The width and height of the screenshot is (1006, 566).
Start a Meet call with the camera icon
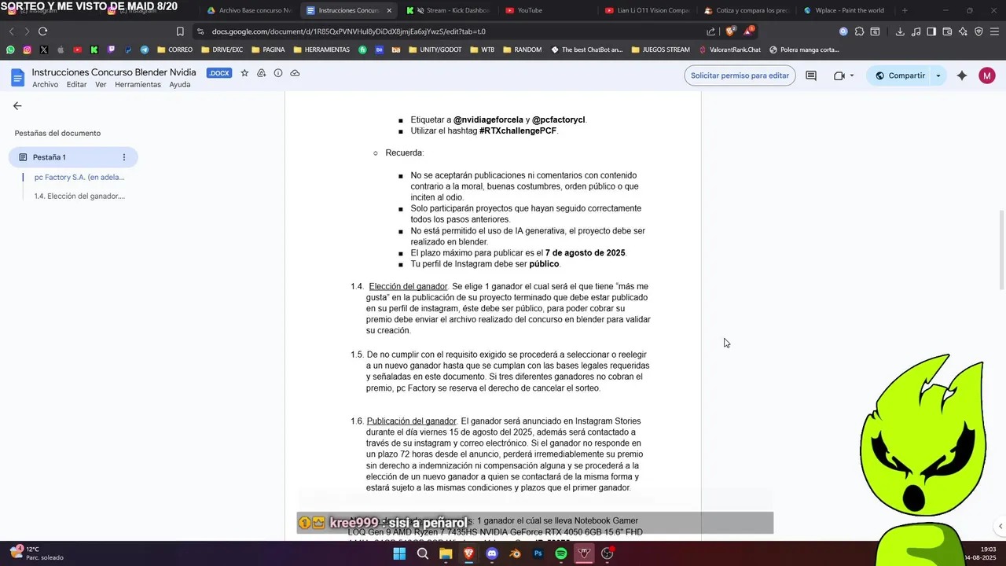(839, 75)
